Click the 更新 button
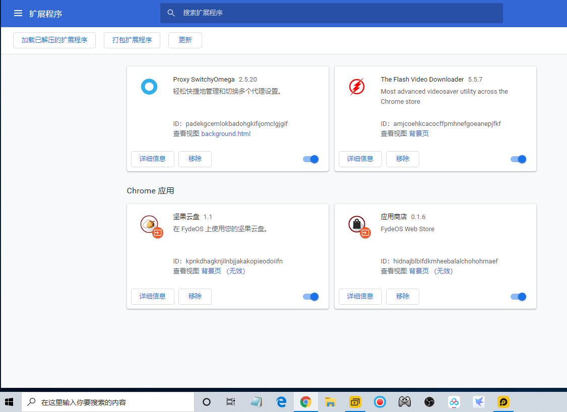 click(185, 40)
